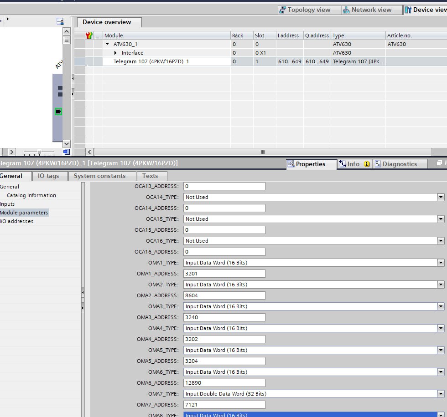Select the IO tags tab

[50, 176]
